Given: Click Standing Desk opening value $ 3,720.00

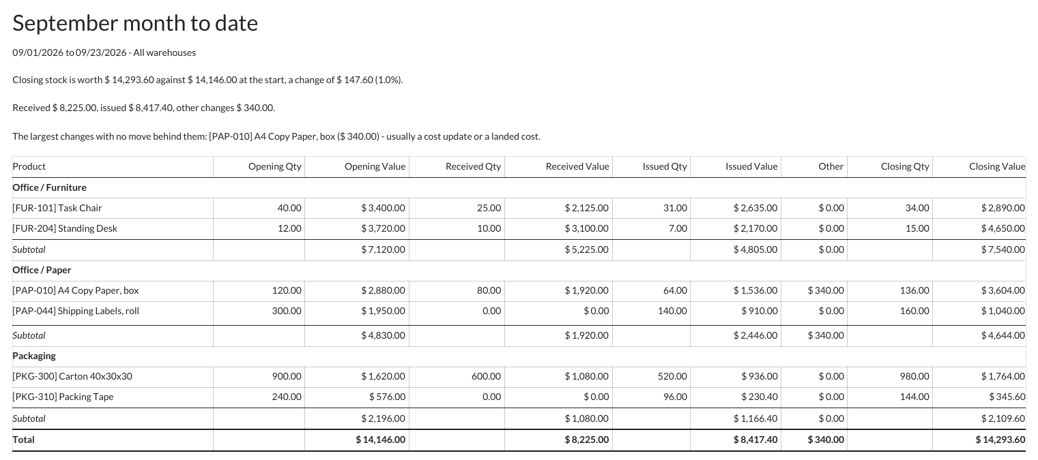Looking at the screenshot, I should 383,228.
